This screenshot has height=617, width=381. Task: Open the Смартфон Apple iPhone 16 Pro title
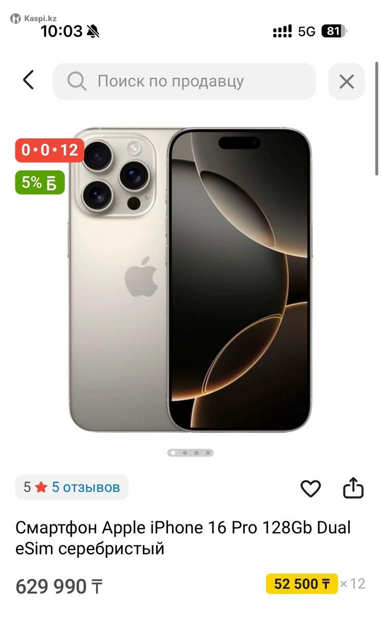[x=183, y=538]
